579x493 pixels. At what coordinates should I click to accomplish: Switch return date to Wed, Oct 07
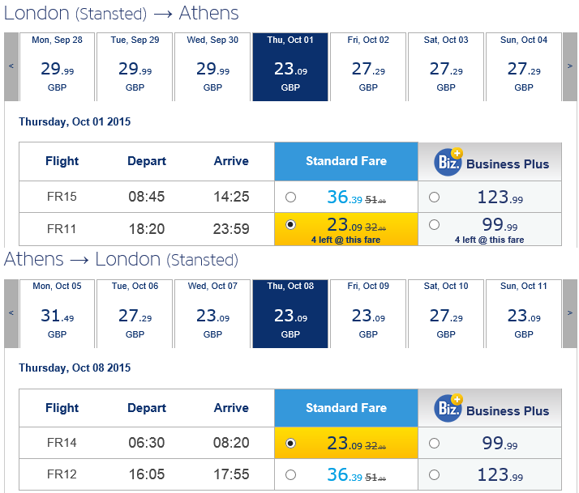(x=212, y=313)
